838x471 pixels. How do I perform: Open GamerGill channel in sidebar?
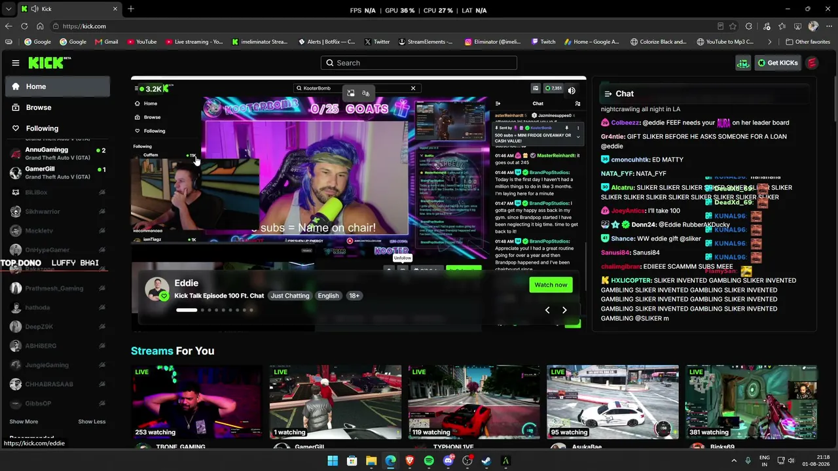pos(58,173)
